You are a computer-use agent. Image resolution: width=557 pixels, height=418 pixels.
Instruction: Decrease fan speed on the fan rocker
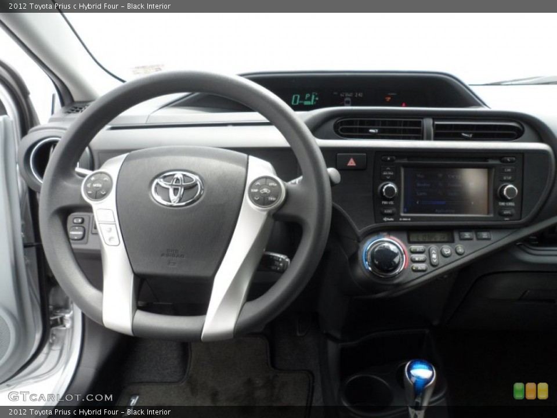click(434, 261)
